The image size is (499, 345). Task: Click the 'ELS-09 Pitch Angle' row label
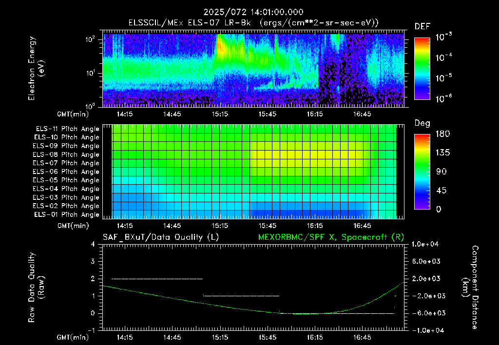click(66, 146)
